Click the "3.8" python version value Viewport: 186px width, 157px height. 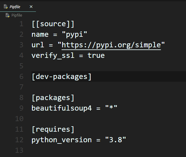coord(115,140)
